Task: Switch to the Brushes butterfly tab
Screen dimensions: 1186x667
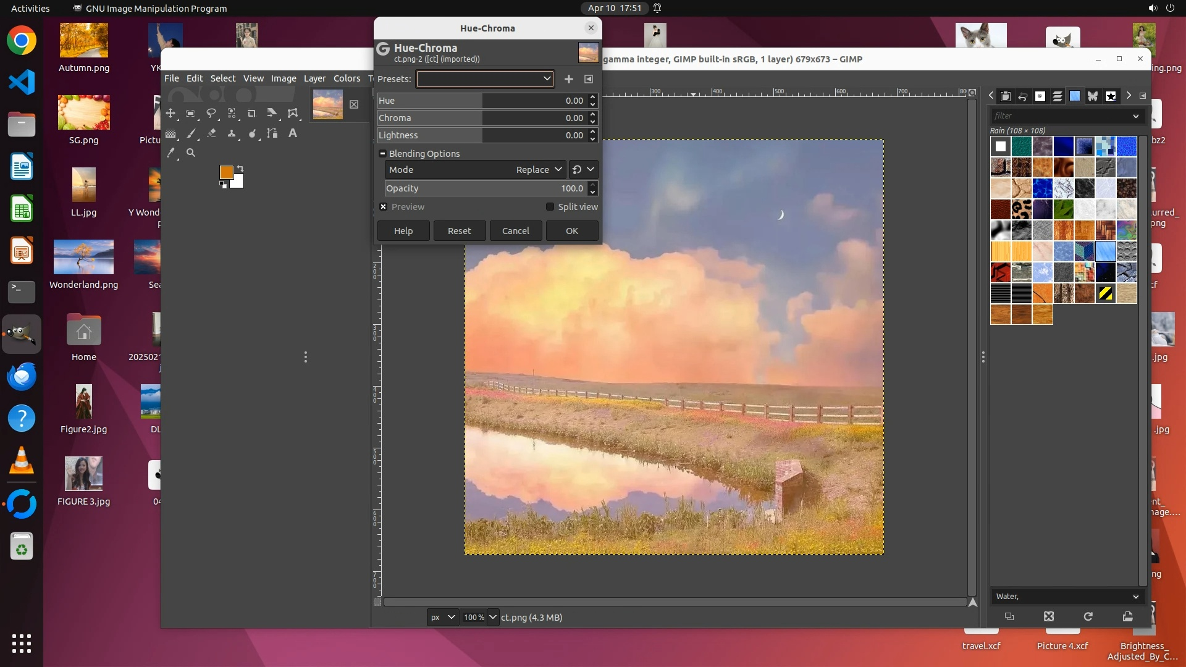Action: [1093, 96]
